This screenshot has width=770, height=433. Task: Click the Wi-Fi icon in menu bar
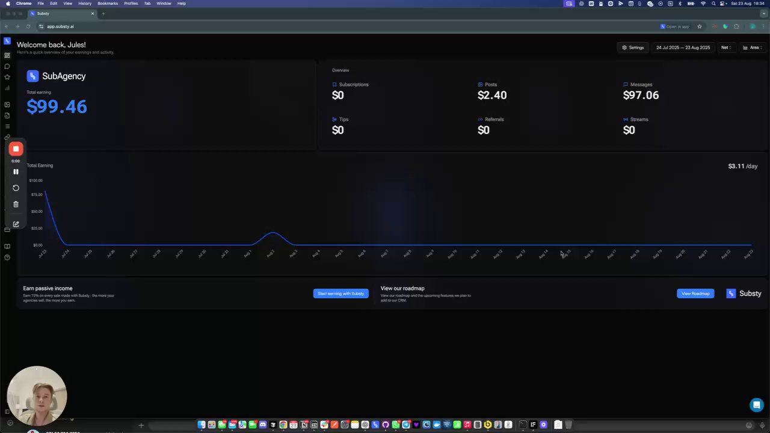click(x=703, y=4)
